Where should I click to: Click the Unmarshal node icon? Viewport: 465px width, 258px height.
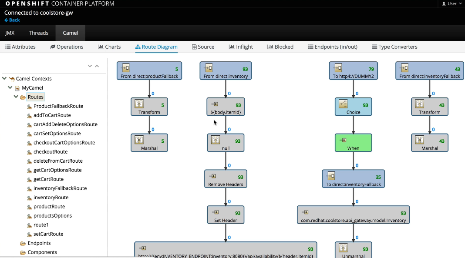point(343,248)
